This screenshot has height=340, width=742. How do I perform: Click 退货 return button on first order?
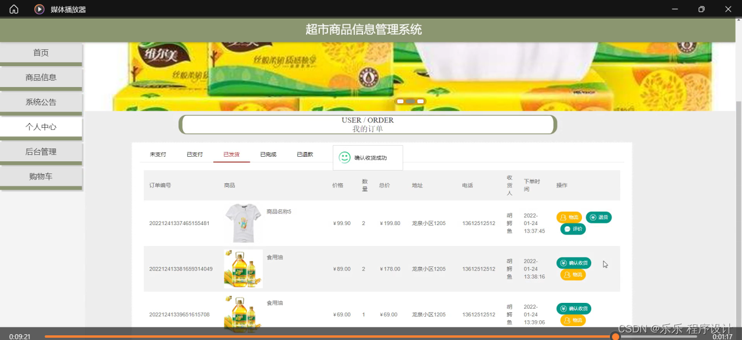click(599, 217)
